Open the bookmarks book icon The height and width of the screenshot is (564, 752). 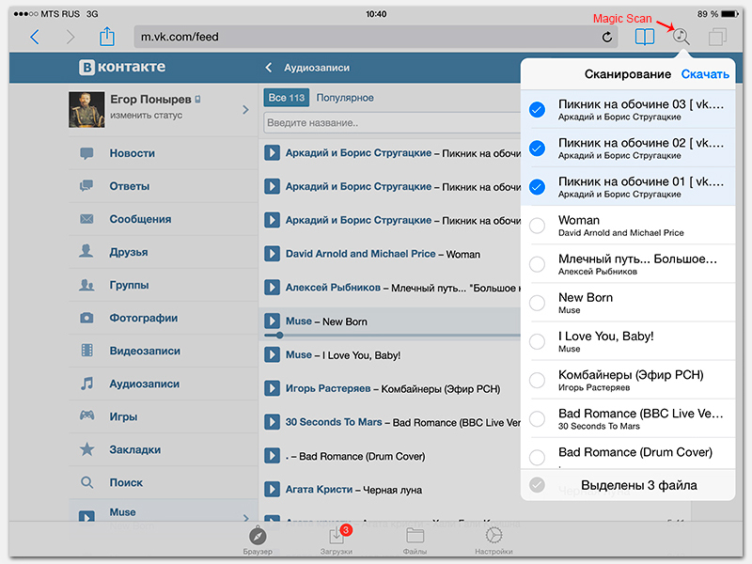[644, 38]
